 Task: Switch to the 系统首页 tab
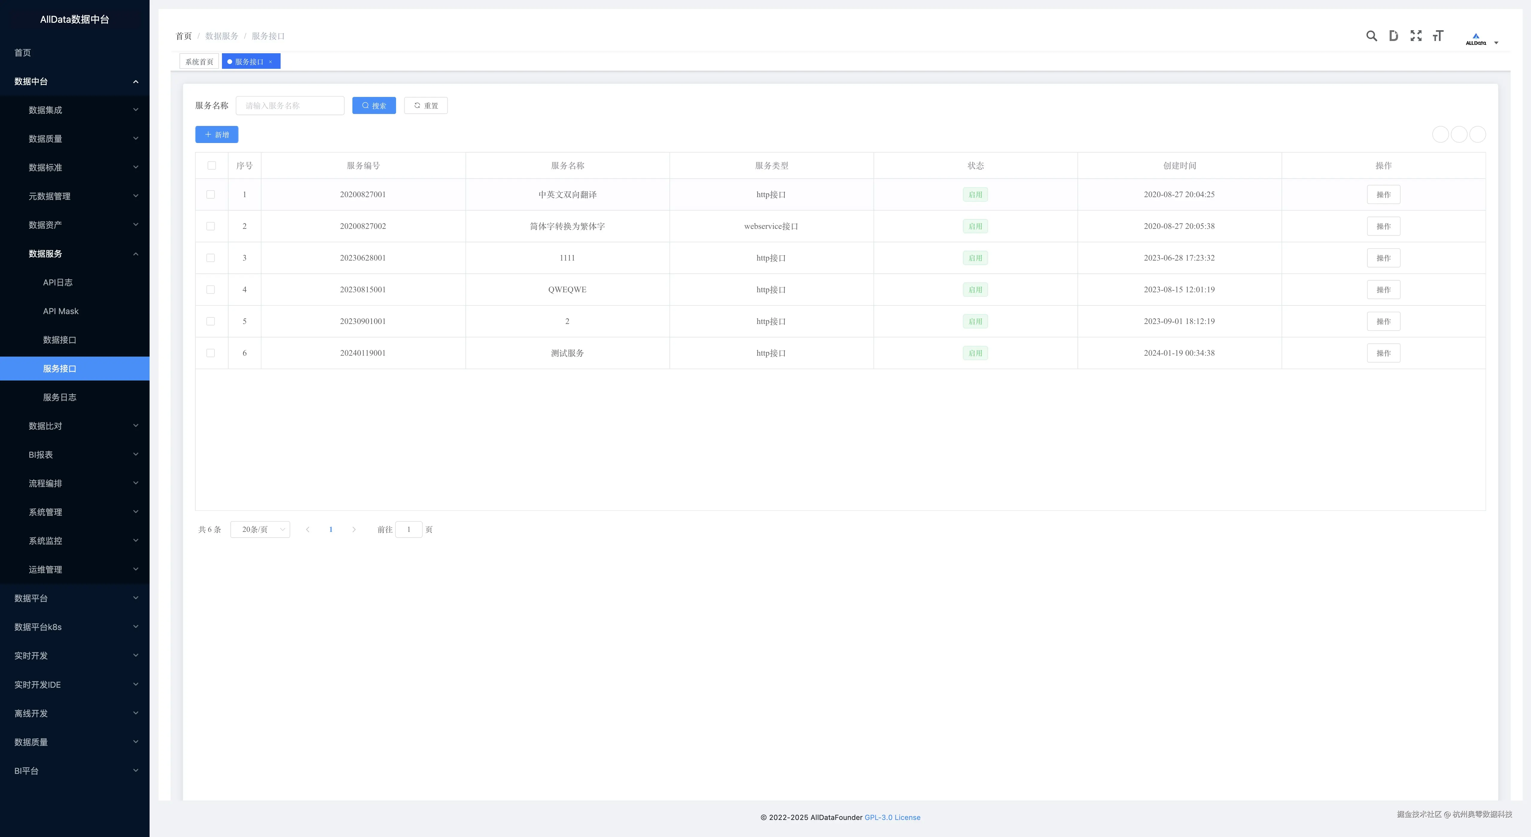point(199,62)
